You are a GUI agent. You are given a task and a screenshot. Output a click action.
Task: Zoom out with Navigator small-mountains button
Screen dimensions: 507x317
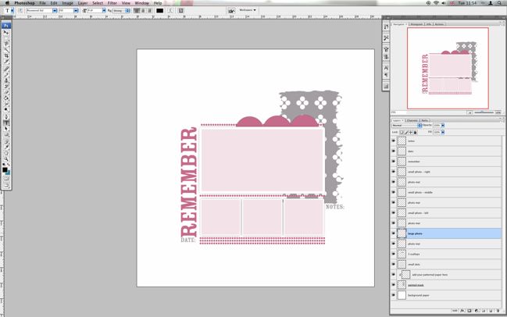pyautogui.click(x=470, y=112)
